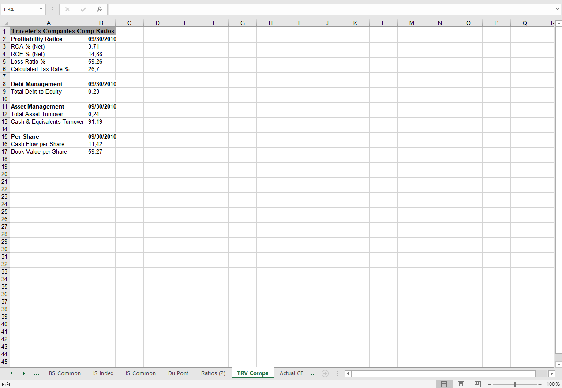Viewport: 562px width, 388px height.
Task: Switch to Page Break Preview icon
Action: 478,384
